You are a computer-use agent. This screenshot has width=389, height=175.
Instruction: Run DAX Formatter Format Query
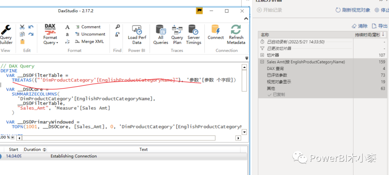tap(50, 34)
